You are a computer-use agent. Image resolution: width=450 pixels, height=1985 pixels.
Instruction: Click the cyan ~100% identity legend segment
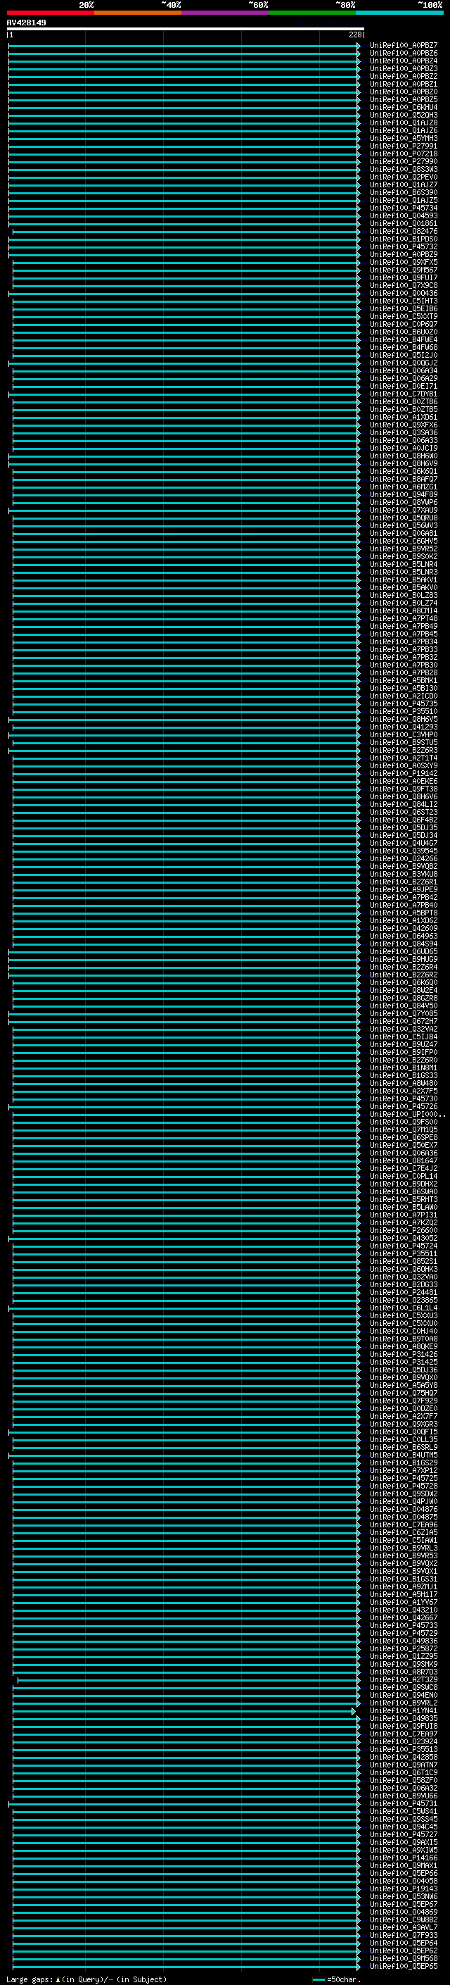click(399, 13)
